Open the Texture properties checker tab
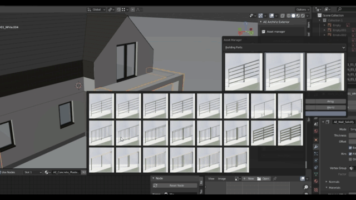356x200 pixels. [316, 190]
